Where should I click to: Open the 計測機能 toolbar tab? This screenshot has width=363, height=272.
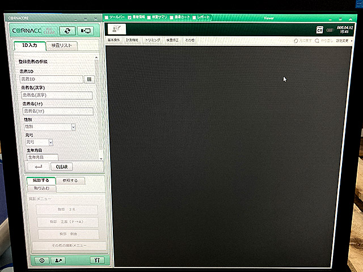click(x=132, y=40)
